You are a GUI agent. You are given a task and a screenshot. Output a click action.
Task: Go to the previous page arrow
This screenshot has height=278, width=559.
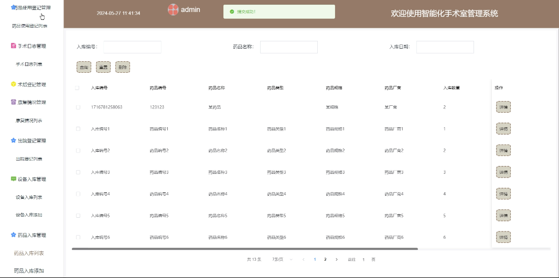click(x=304, y=260)
